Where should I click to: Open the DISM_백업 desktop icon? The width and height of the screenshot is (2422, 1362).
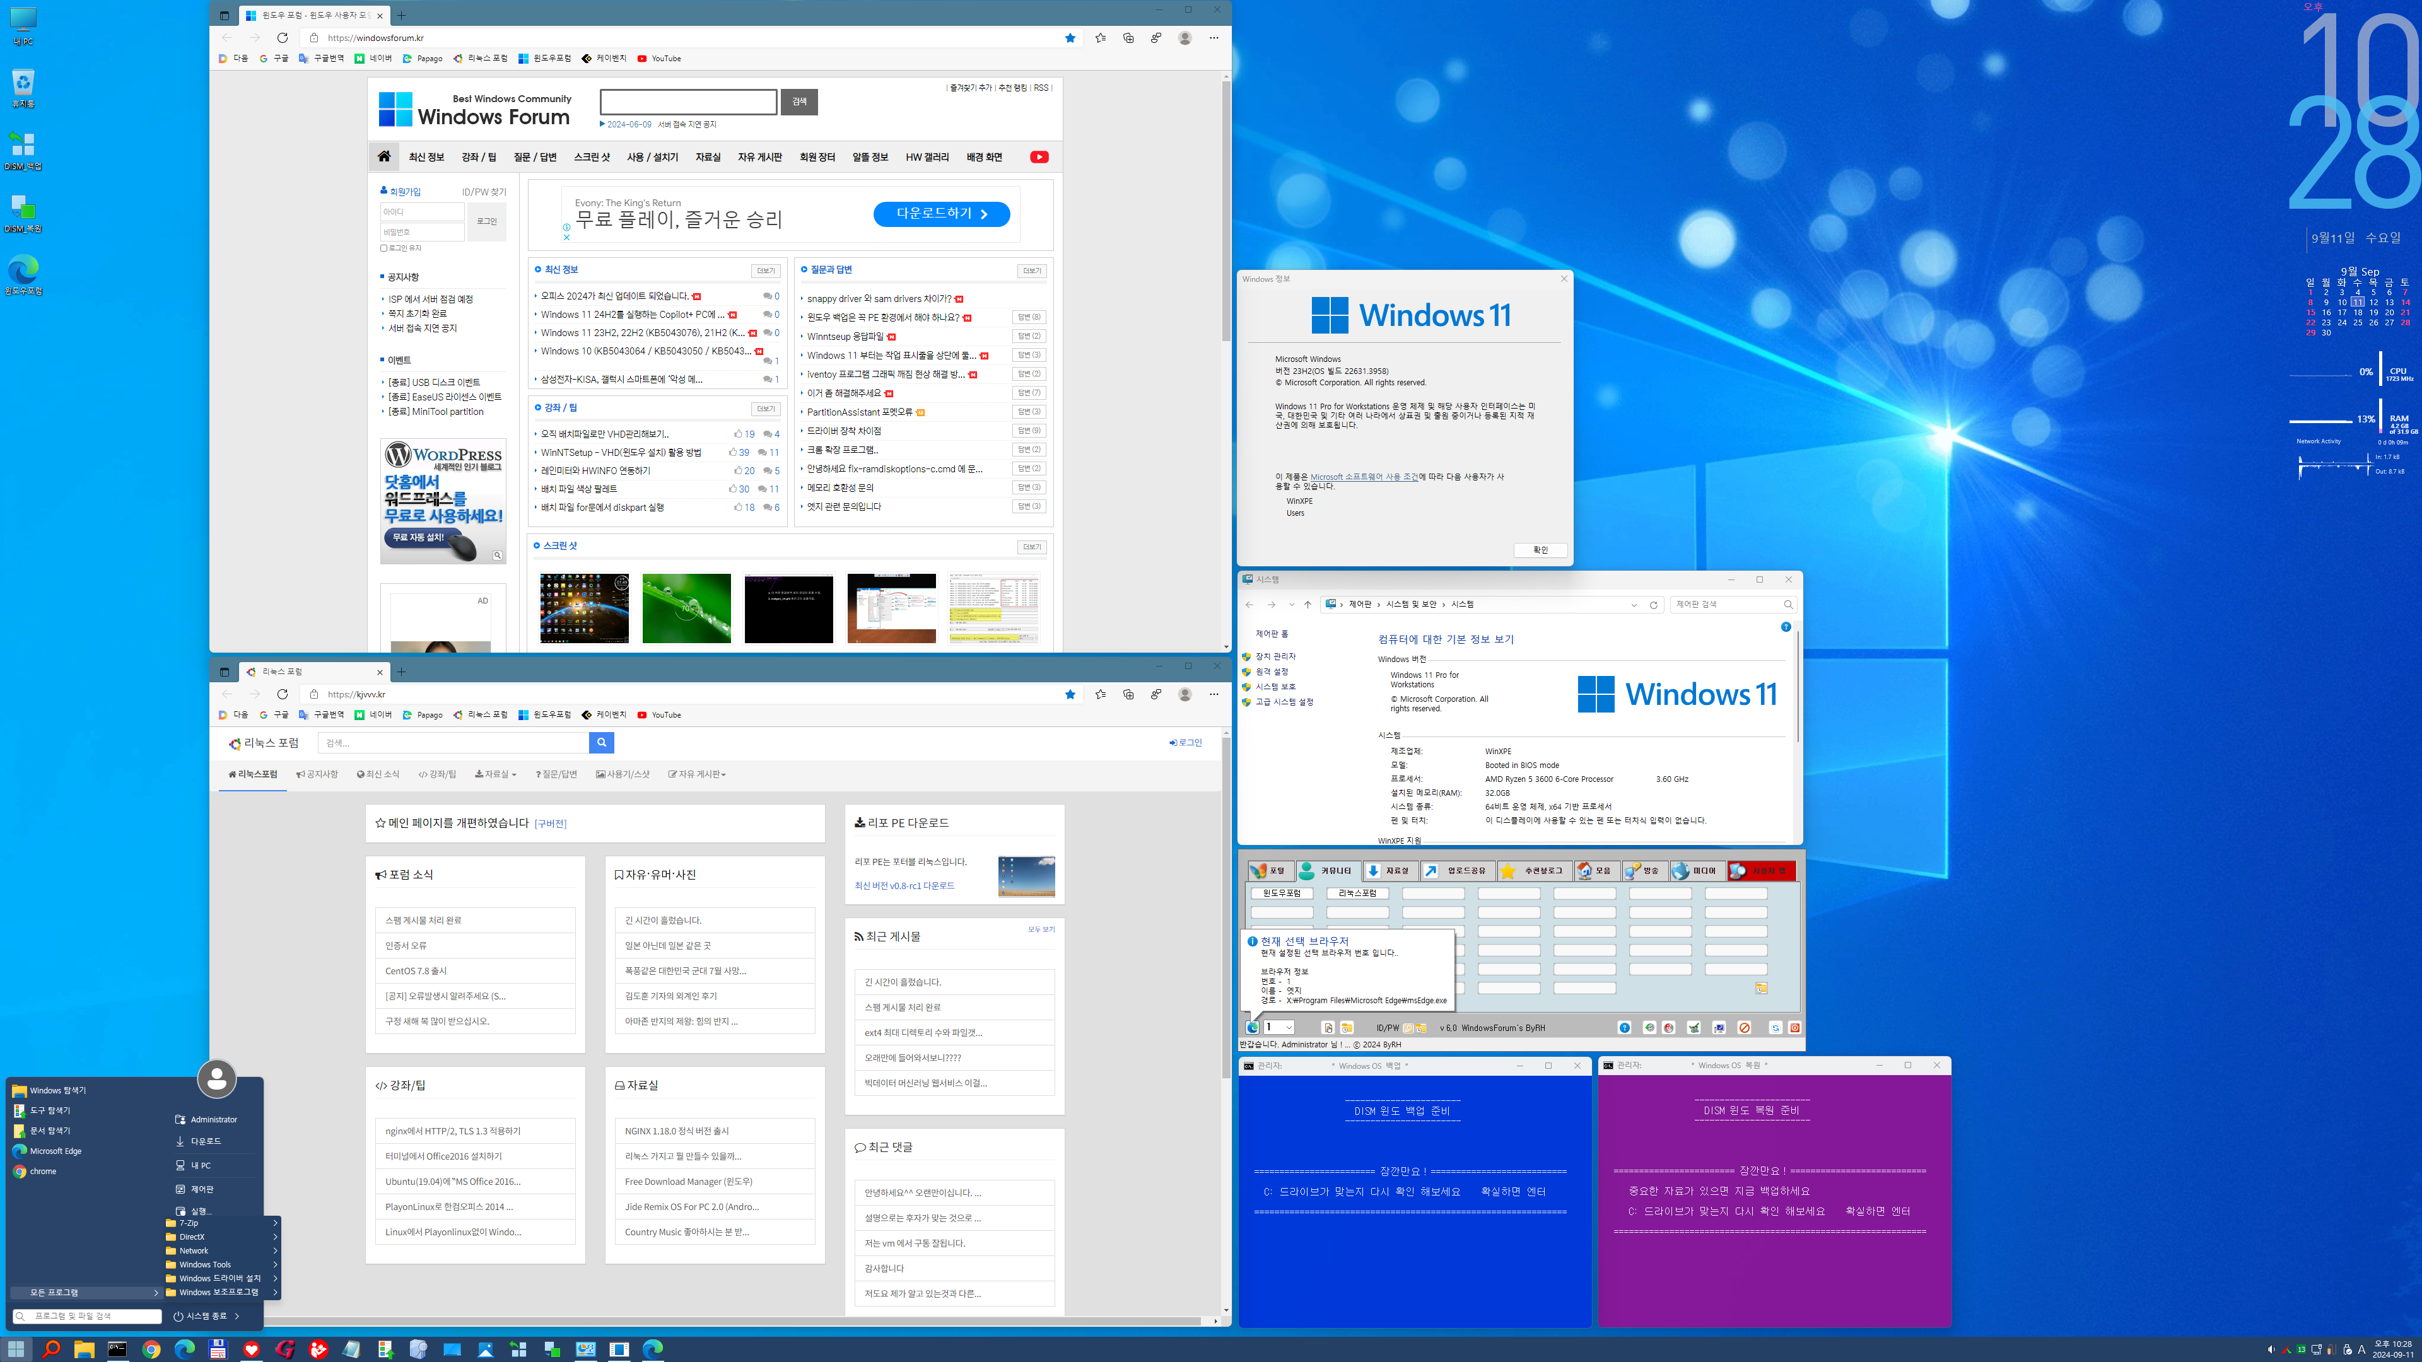(23, 151)
